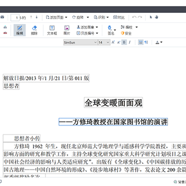Open the 识别 (Recognize) dropdown

[101, 18]
